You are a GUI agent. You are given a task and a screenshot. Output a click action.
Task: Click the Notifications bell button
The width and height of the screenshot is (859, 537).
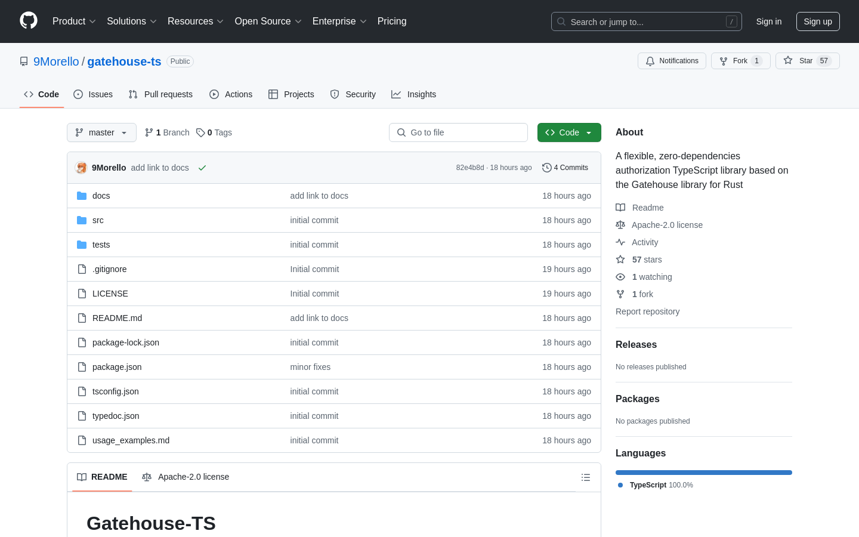click(672, 61)
